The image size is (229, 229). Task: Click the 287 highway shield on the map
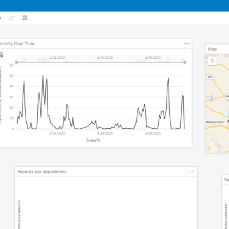(x=210, y=77)
